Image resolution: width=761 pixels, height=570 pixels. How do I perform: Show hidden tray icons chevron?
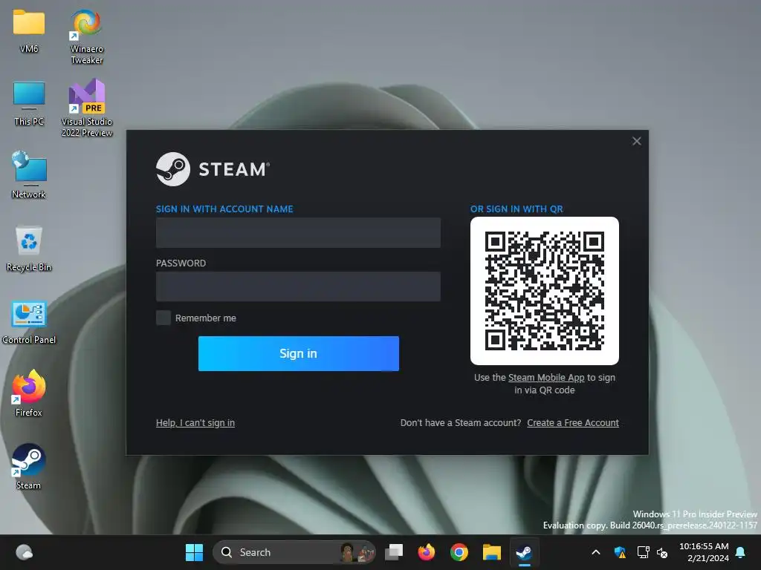[596, 552]
